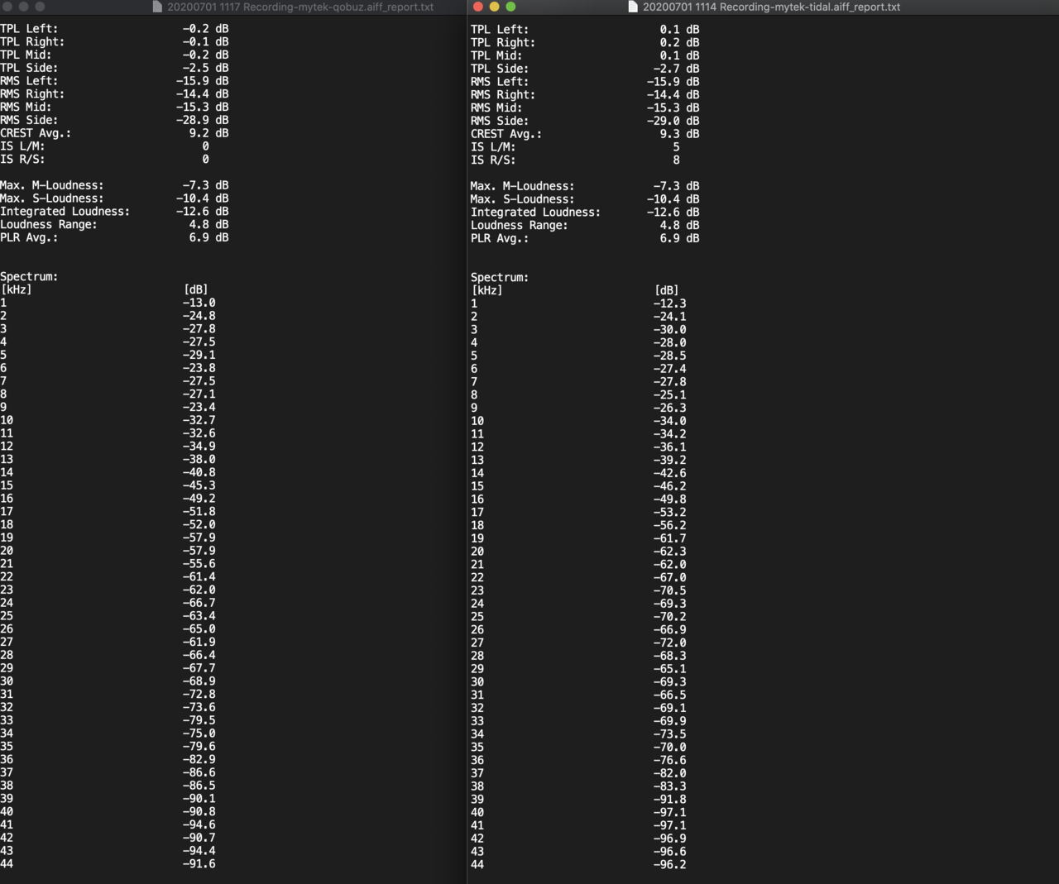Click the -38.0 spectrum value in qobuz report
1059x884 pixels.
point(199,459)
